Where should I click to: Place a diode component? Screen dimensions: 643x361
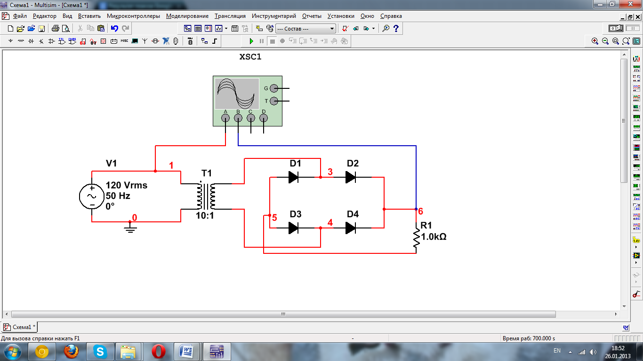pos(31,41)
